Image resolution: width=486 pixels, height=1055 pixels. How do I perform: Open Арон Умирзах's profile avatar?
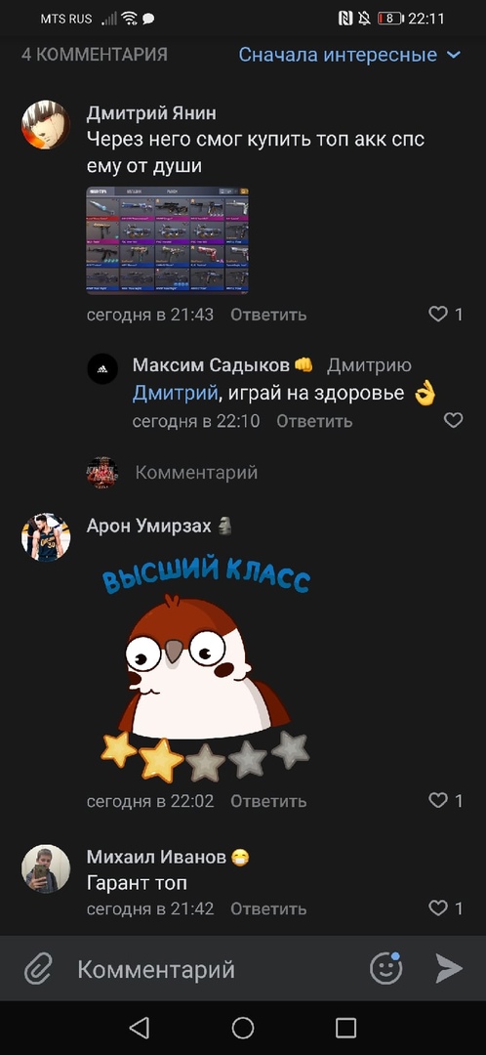(x=46, y=537)
